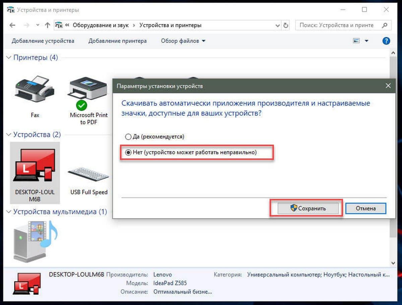Collapse the Устройства (2) group
The width and height of the screenshot is (402, 305).
coord(9,135)
